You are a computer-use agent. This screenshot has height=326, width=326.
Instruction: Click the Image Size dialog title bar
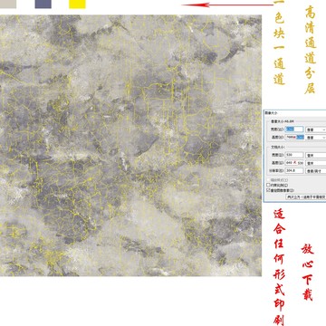tap(294, 112)
